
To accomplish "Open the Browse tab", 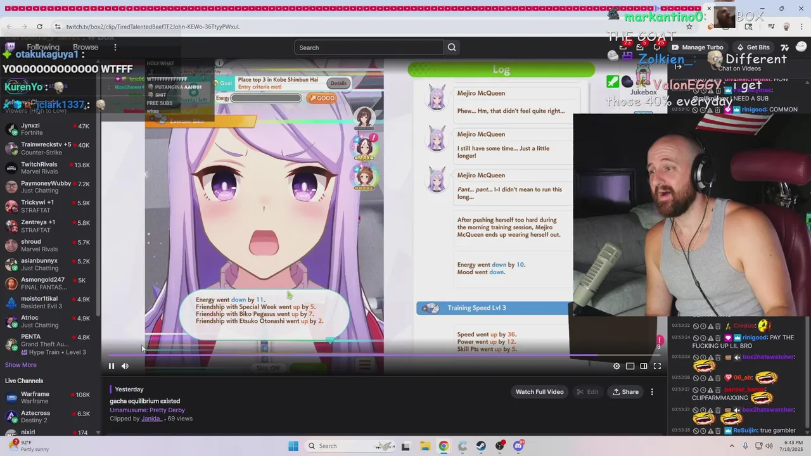I will pyautogui.click(x=86, y=47).
